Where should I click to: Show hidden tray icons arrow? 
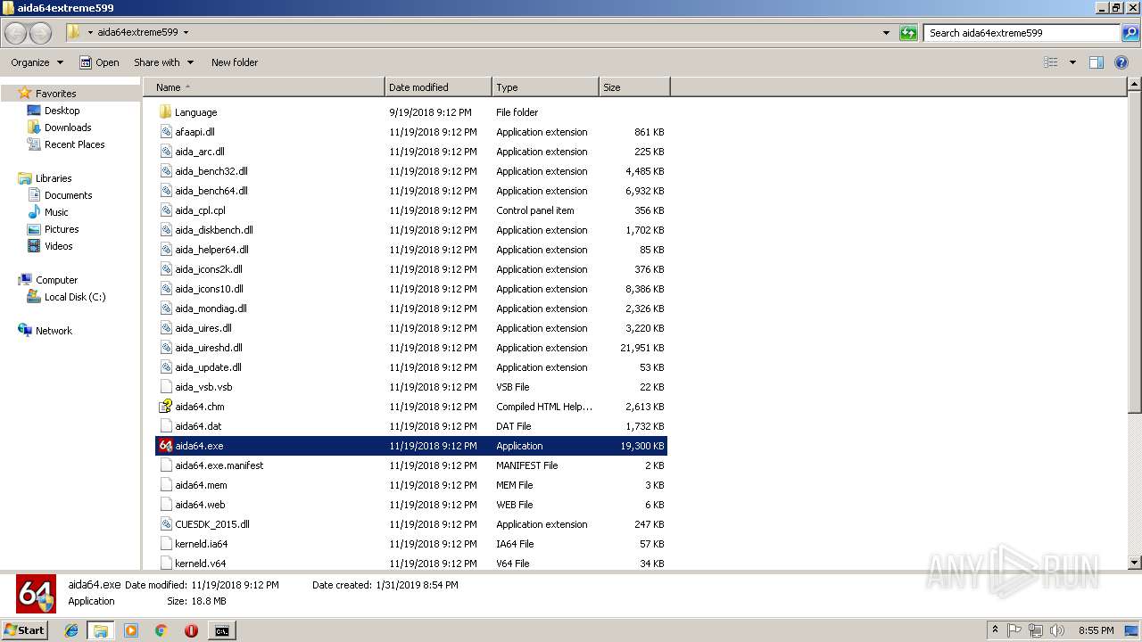[995, 630]
